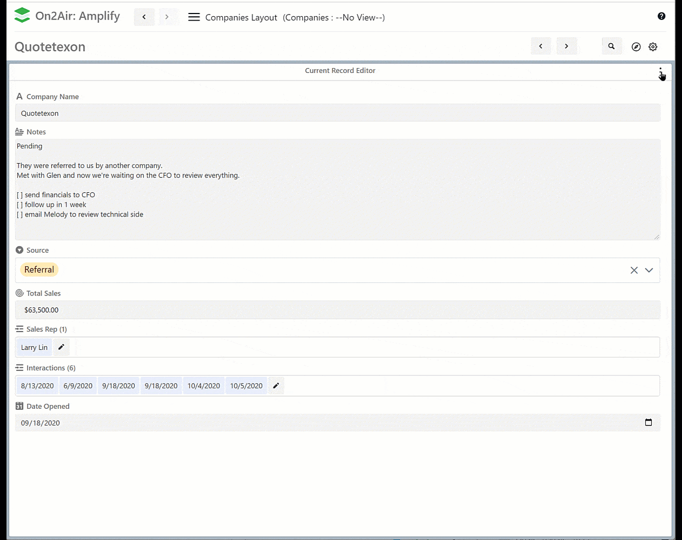
Task: Open settings gear icon
Action: coord(653,47)
